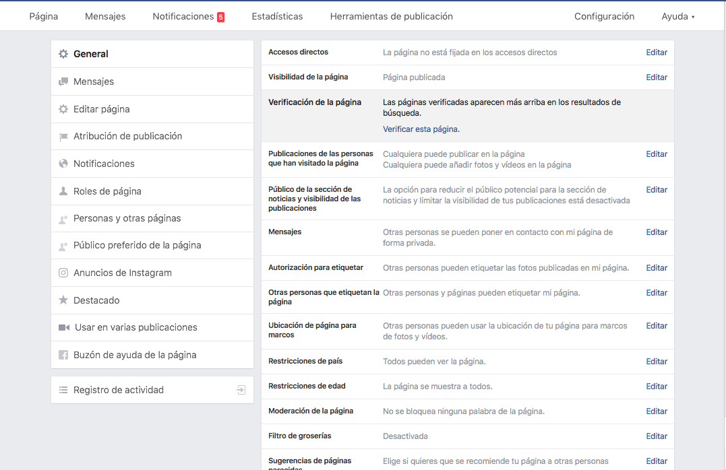Image resolution: width=726 pixels, height=470 pixels.
Task: Click the globe icon beside Notificaciones
Action: [63, 164]
